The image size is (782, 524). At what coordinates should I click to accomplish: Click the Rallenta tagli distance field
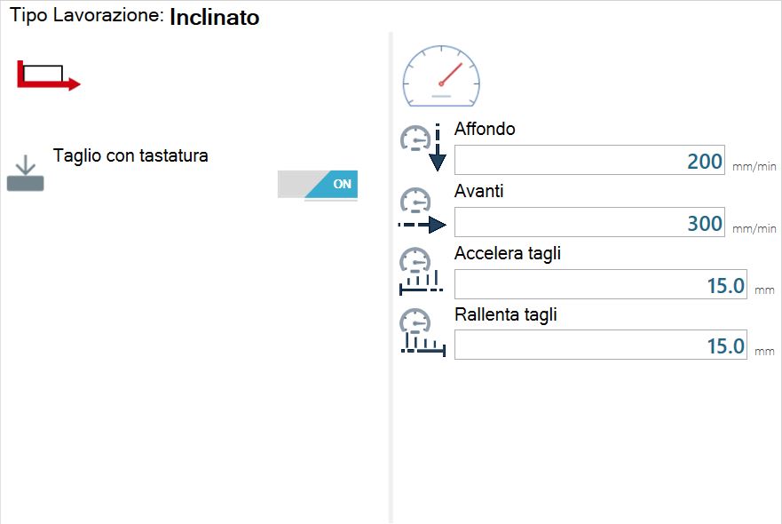click(x=600, y=345)
